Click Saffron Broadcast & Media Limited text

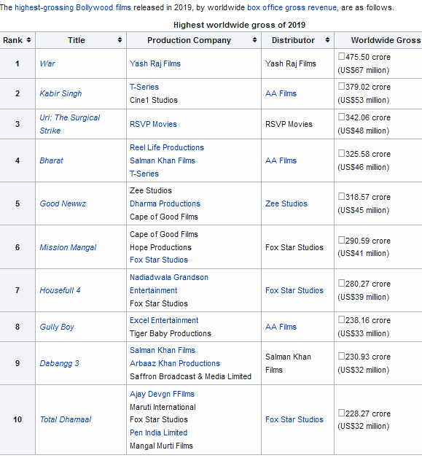190,376
